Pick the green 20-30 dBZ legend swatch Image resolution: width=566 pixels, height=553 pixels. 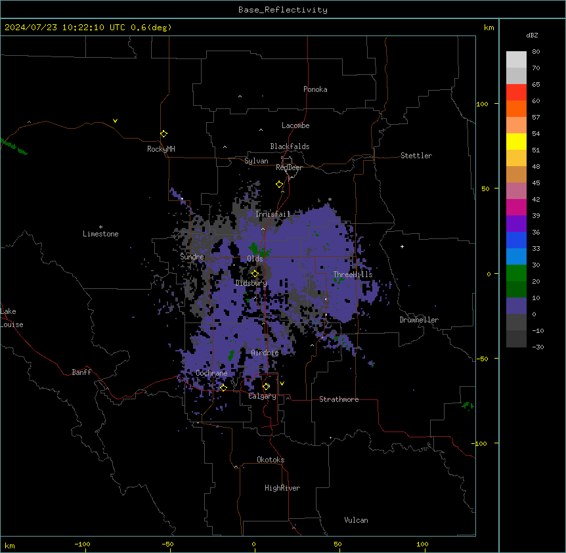tap(516, 273)
